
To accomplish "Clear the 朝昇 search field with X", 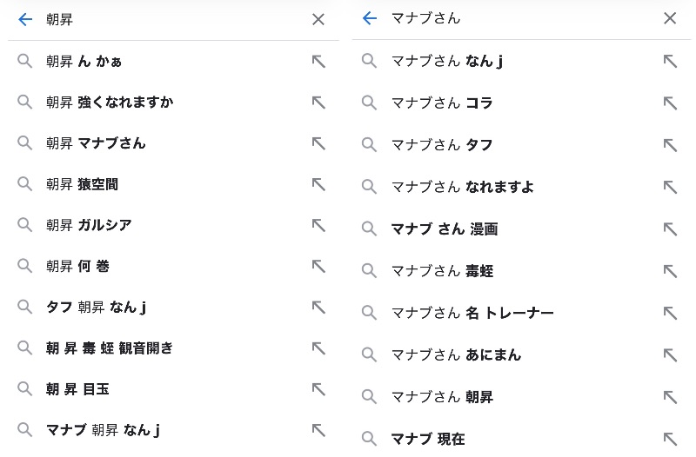I will [318, 19].
